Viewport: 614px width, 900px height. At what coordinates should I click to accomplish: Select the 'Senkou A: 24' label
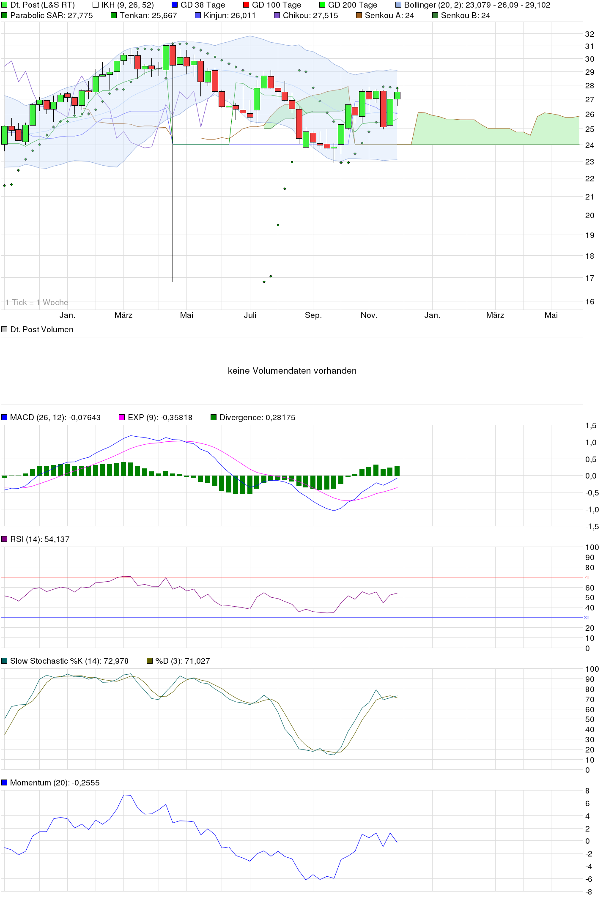[x=389, y=16]
